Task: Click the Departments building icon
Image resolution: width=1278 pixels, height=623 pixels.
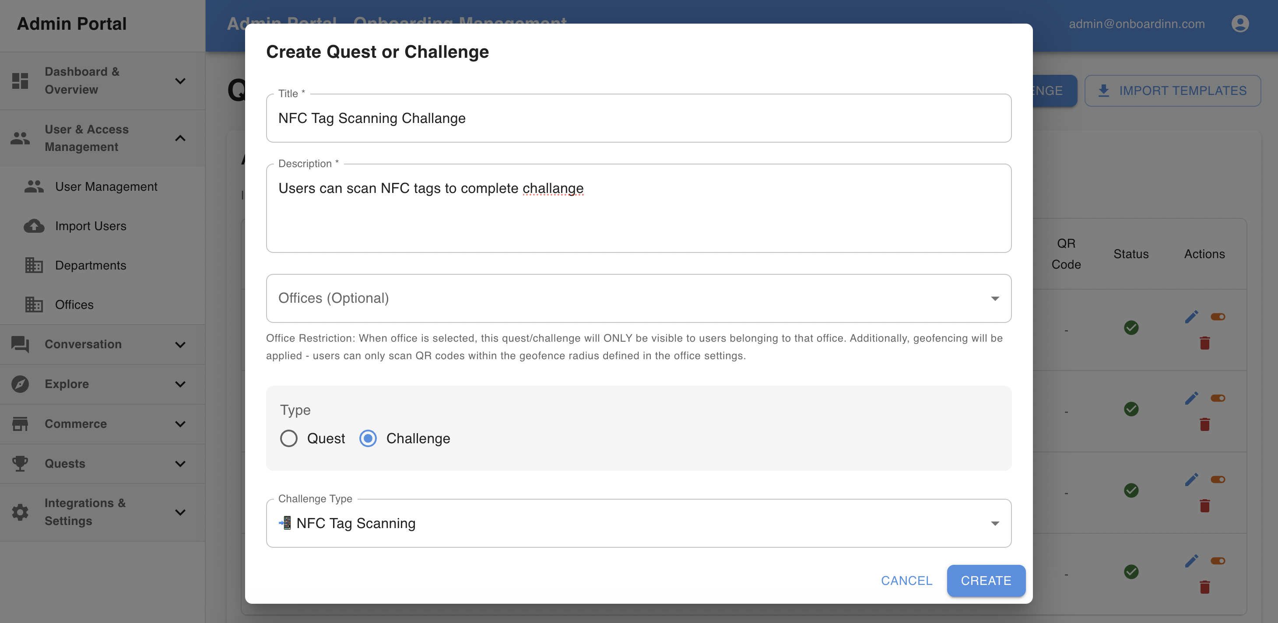Action: [x=34, y=266]
